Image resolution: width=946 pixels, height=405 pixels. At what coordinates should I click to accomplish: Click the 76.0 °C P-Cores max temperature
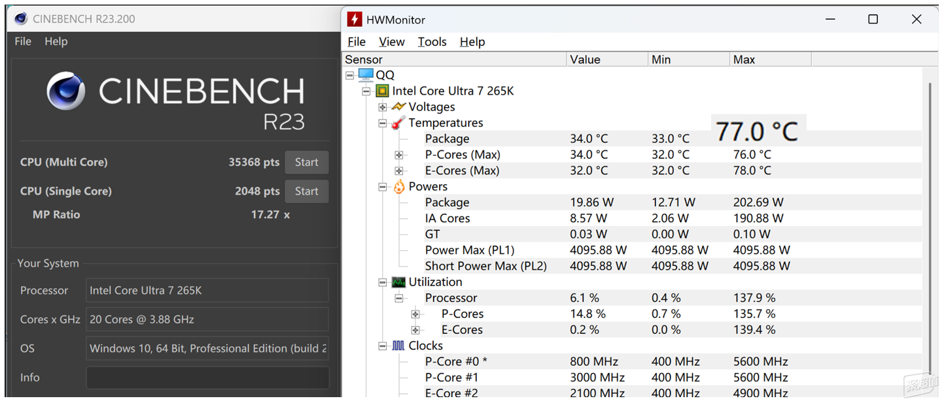(x=752, y=155)
